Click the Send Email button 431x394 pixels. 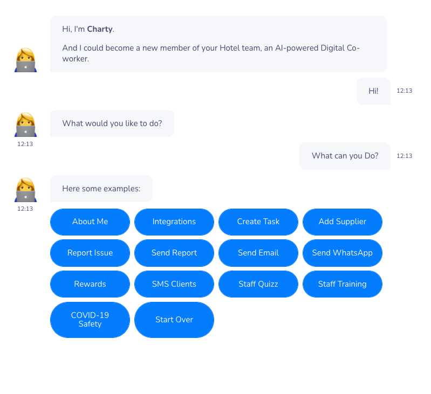click(258, 253)
